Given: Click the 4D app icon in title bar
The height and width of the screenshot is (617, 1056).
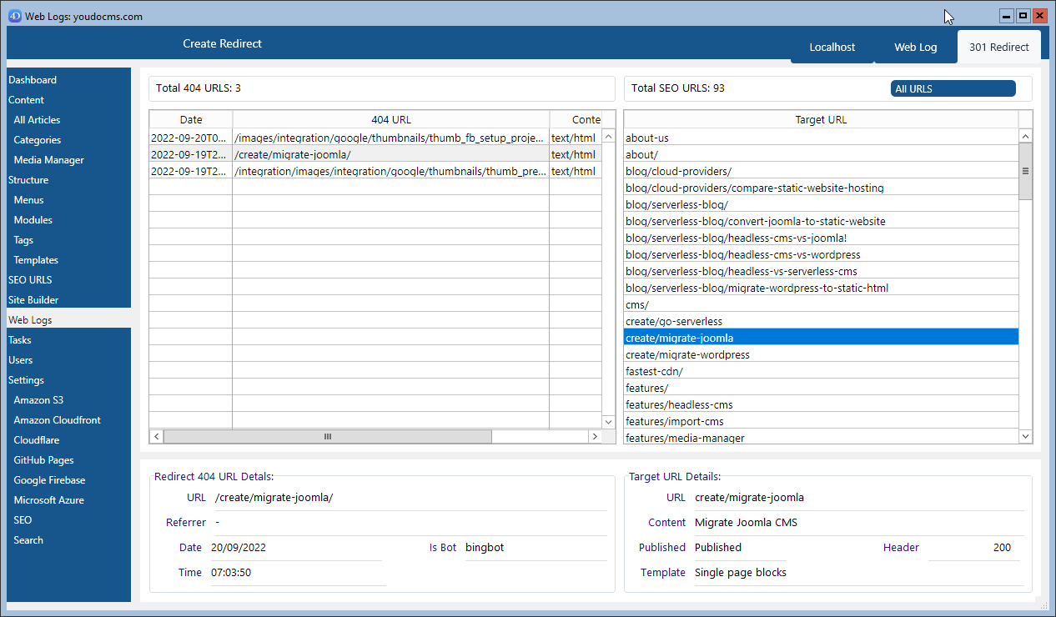Looking at the screenshot, I should coord(14,16).
